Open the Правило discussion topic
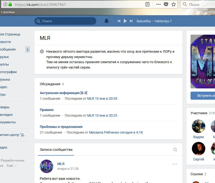This screenshot has height=183, width=215. point(47,110)
